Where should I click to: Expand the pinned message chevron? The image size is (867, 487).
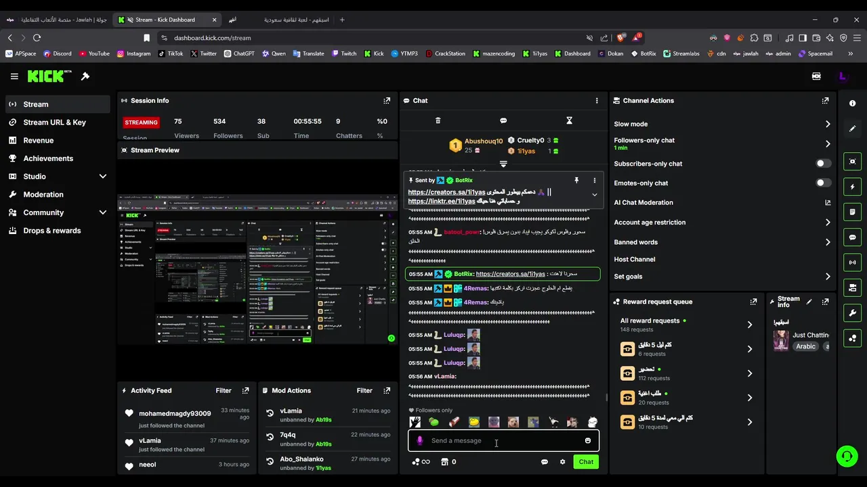[595, 195]
